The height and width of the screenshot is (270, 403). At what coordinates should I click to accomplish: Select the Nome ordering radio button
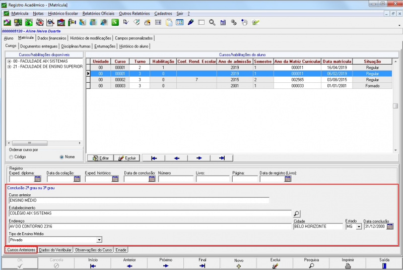click(x=62, y=157)
